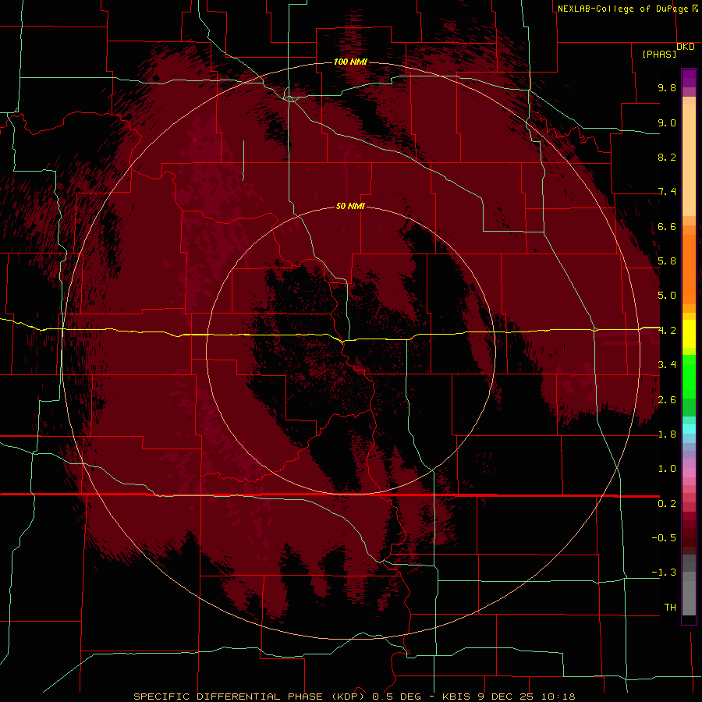Click the 3.4 scale label
This screenshot has height=702, width=702.
coord(667,365)
